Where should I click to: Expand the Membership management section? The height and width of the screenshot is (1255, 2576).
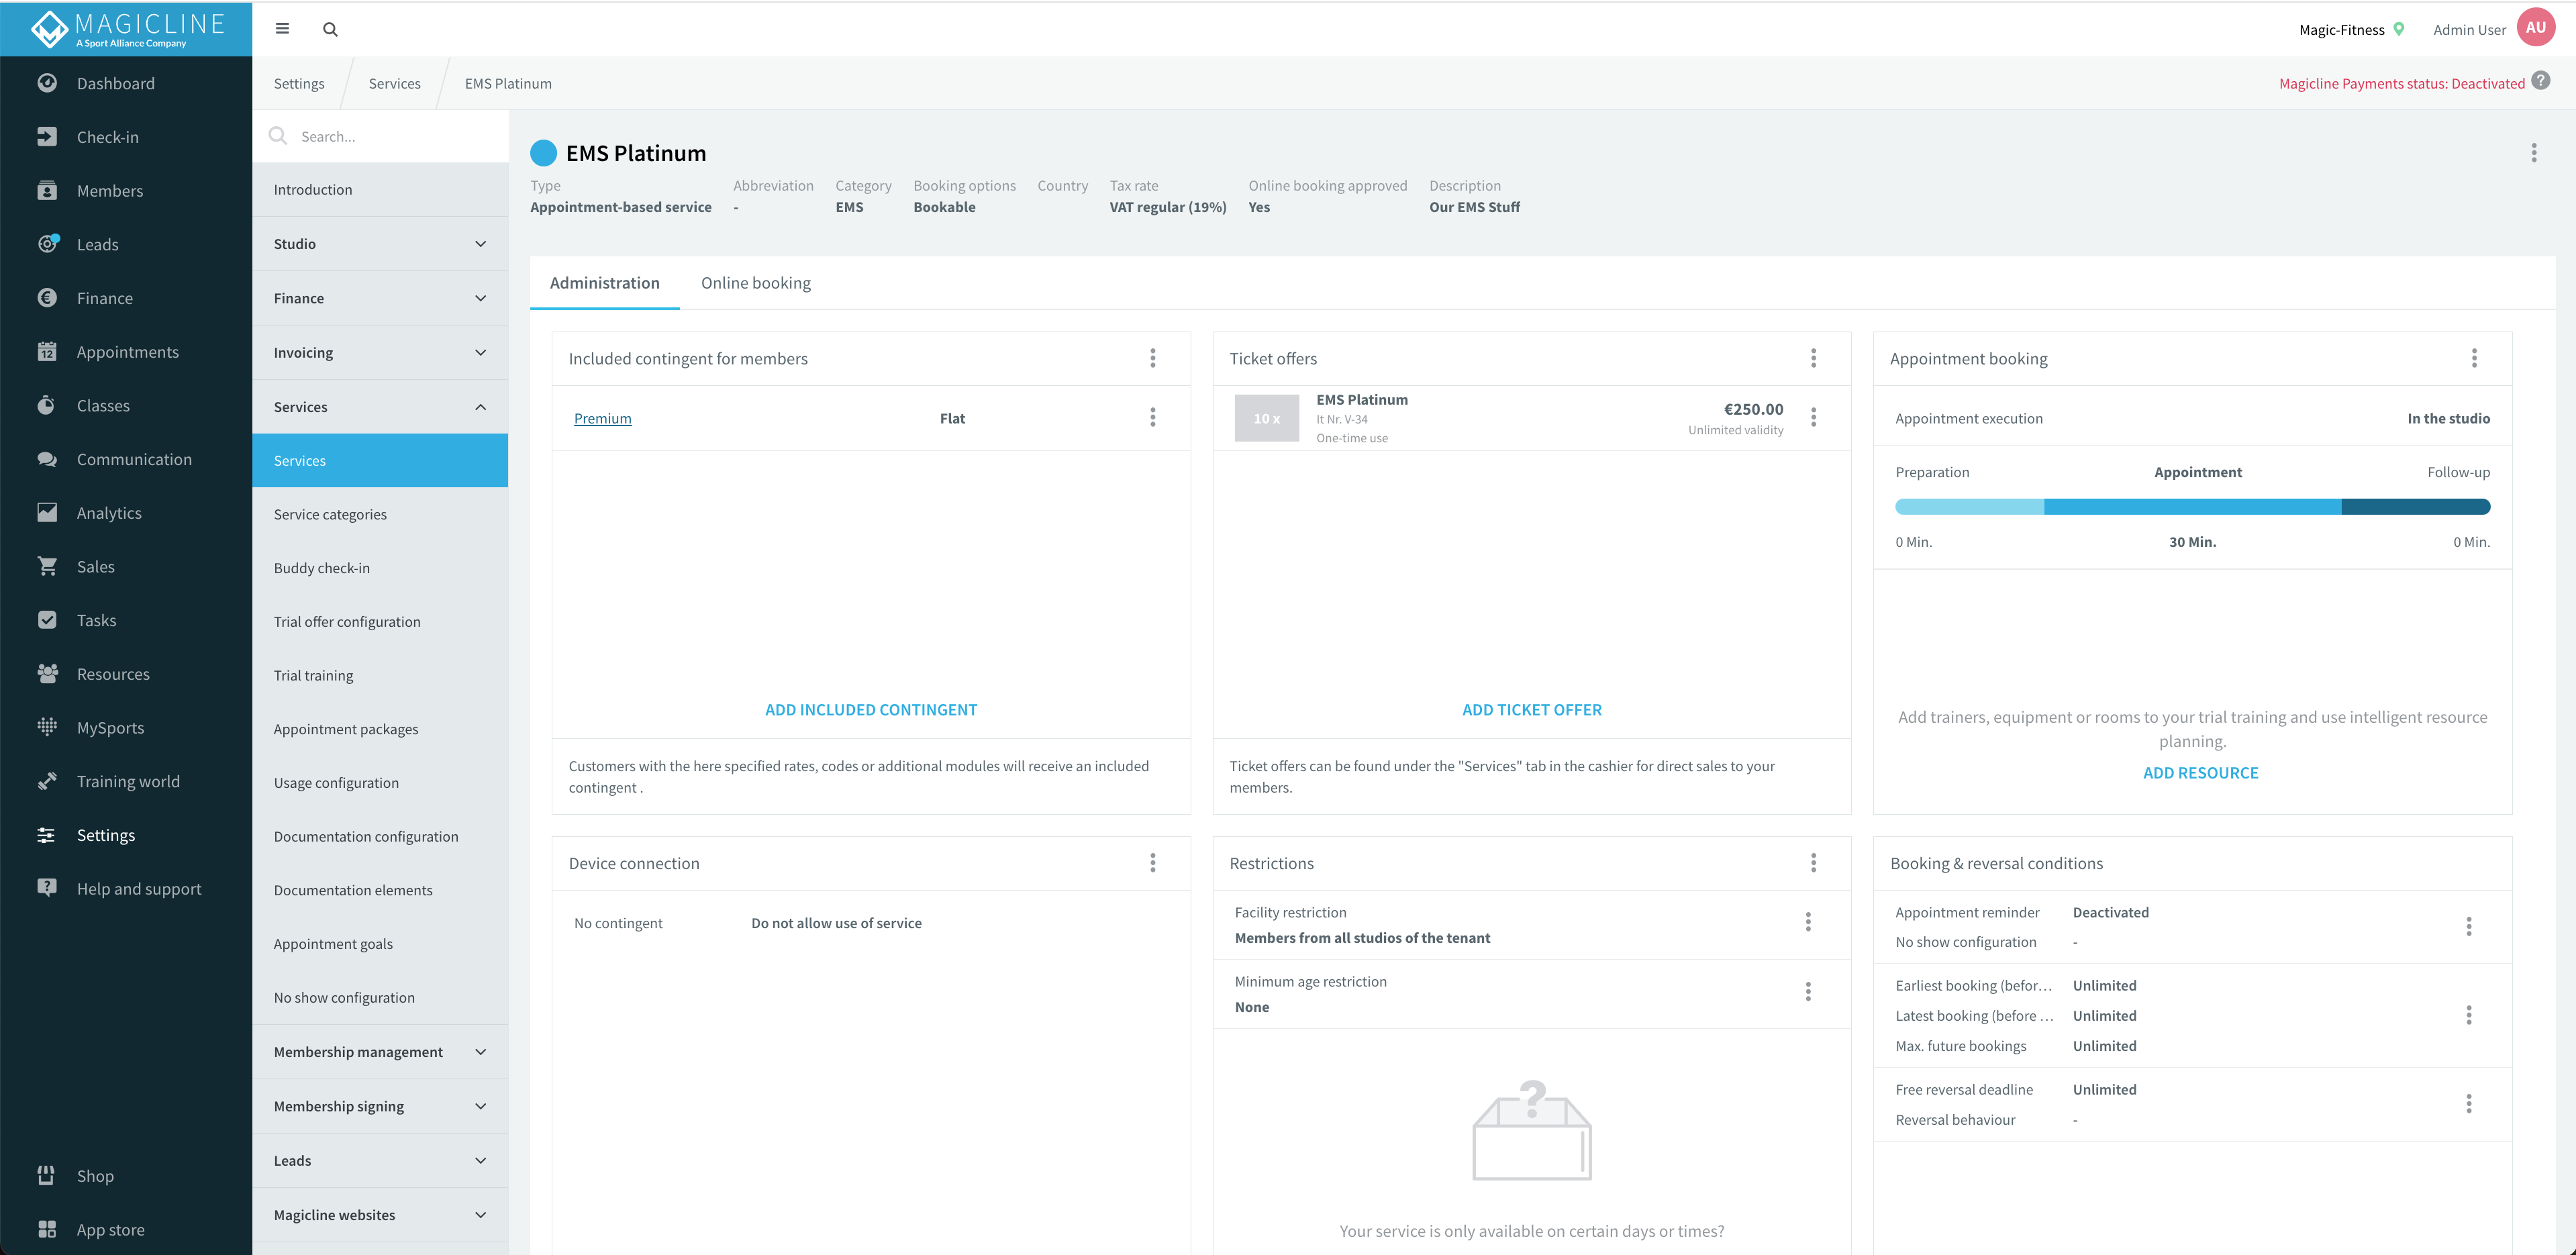480,1052
